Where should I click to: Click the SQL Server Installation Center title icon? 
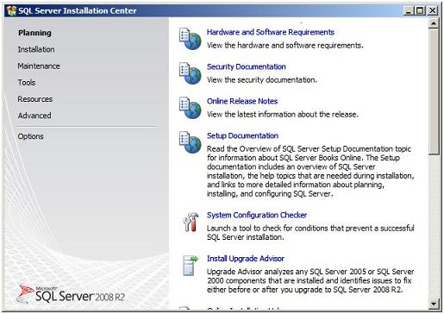pyautogui.click(x=11, y=11)
